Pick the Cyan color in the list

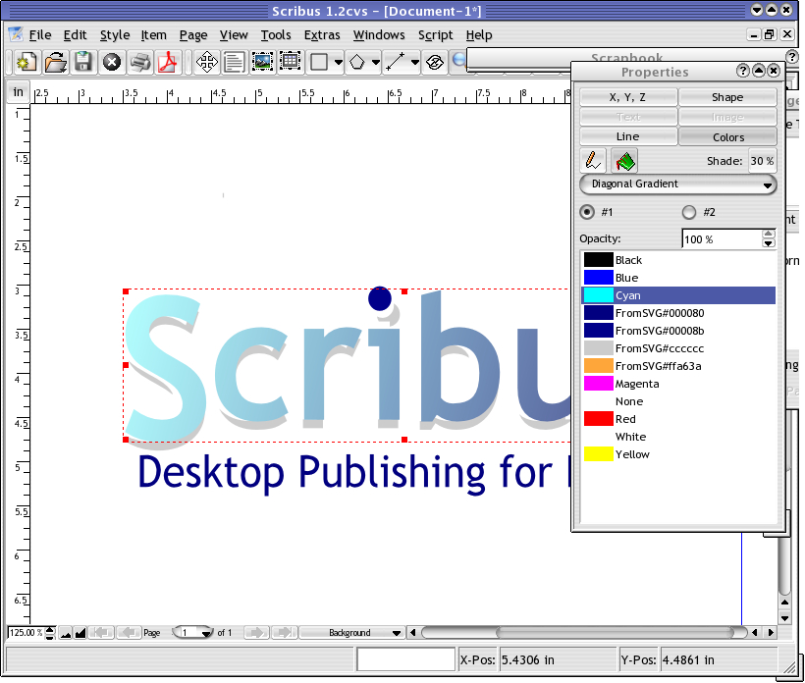[x=678, y=295]
